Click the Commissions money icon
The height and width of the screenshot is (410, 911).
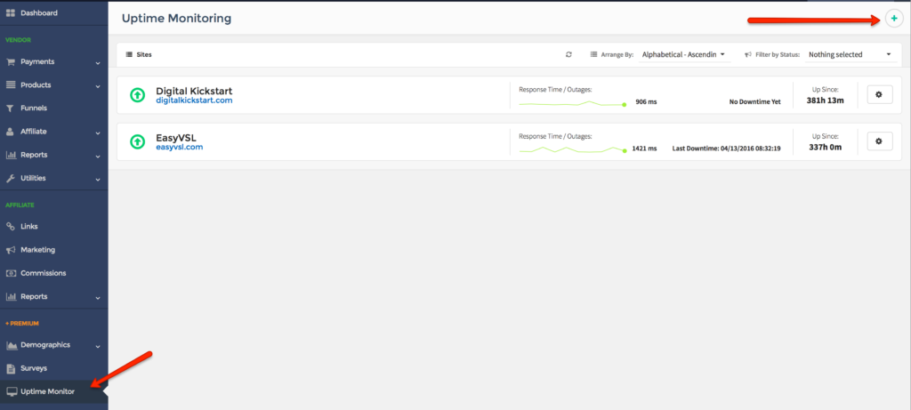click(11, 273)
